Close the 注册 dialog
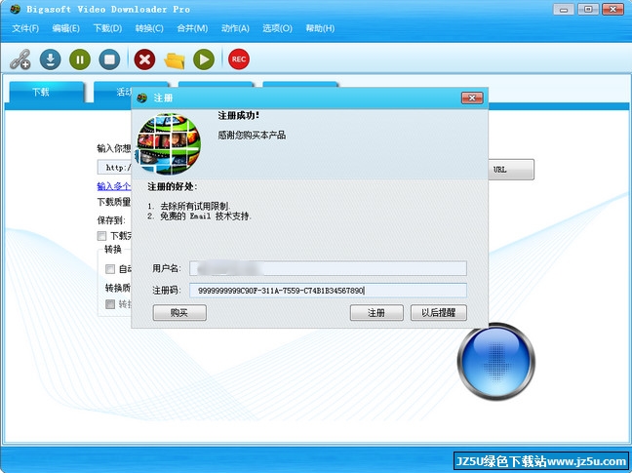This screenshot has width=632, height=473. [x=472, y=98]
